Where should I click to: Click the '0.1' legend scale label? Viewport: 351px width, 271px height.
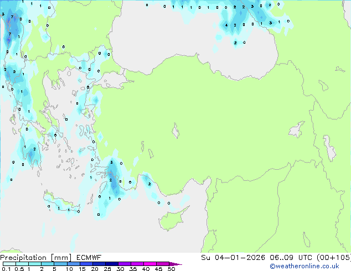pyautogui.click(x=6, y=269)
